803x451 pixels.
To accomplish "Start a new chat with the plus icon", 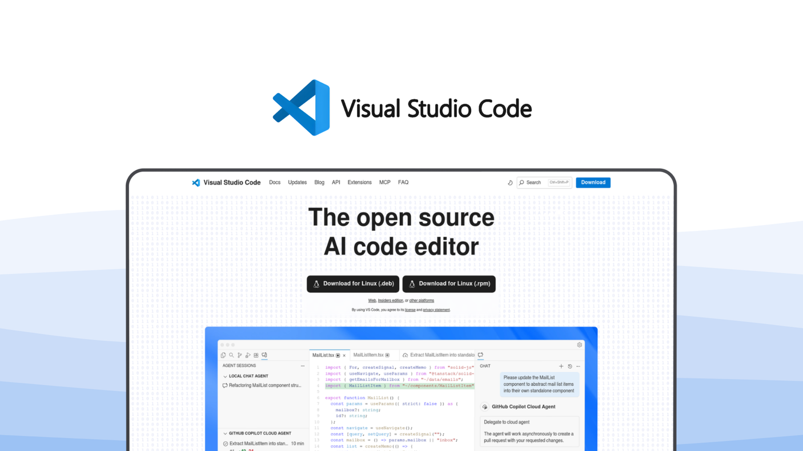I will (x=561, y=366).
